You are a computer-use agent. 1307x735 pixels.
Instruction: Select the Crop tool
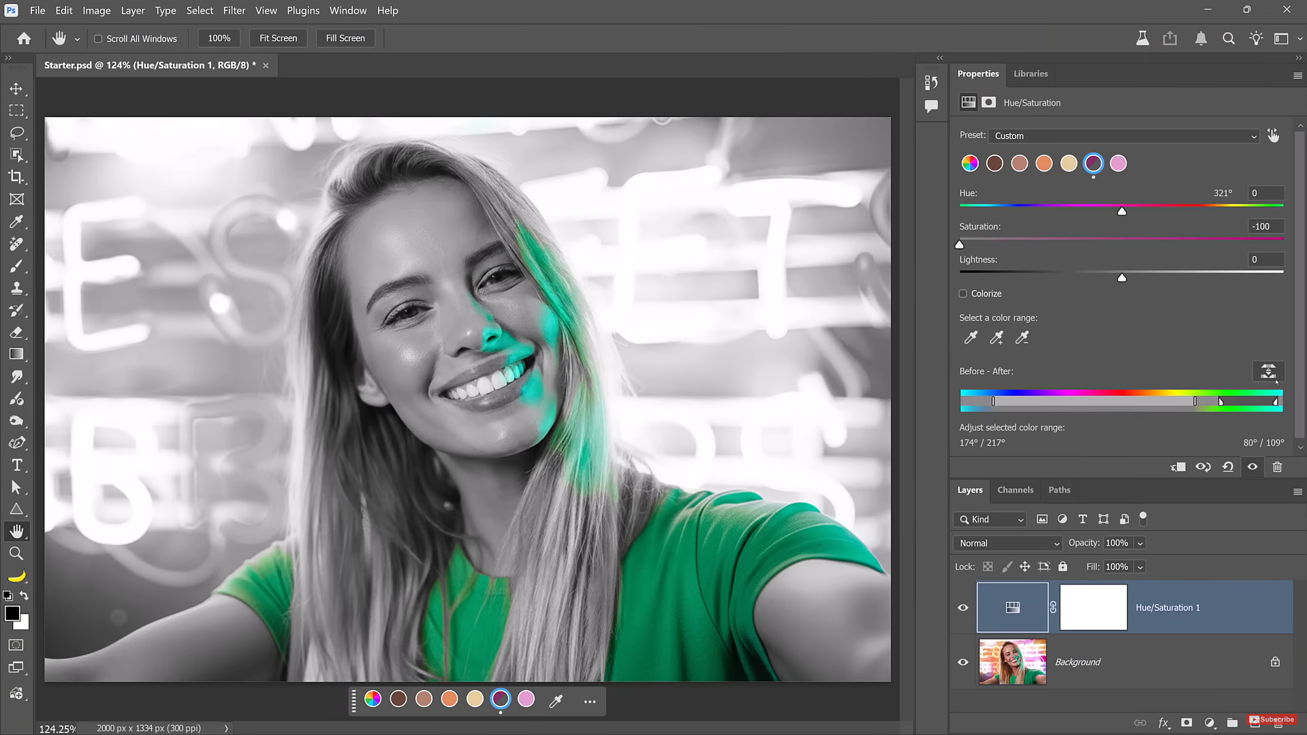(17, 177)
